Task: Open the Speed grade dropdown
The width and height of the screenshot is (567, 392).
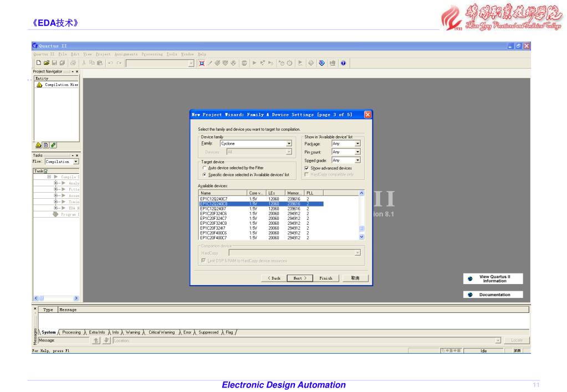Action: 357,160
